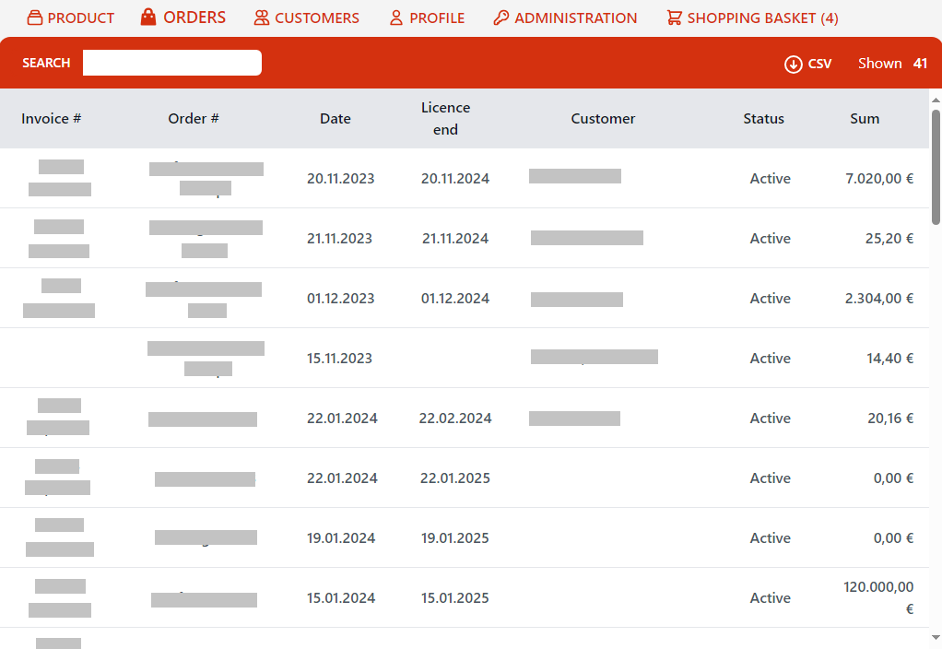Select licence end 22.02.2024 cell
This screenshot has height=649, width=942.
[x=454, y=419]
